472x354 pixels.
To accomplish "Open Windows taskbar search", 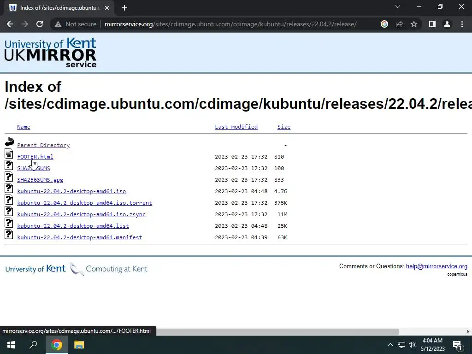I will [x=33, y=345].
